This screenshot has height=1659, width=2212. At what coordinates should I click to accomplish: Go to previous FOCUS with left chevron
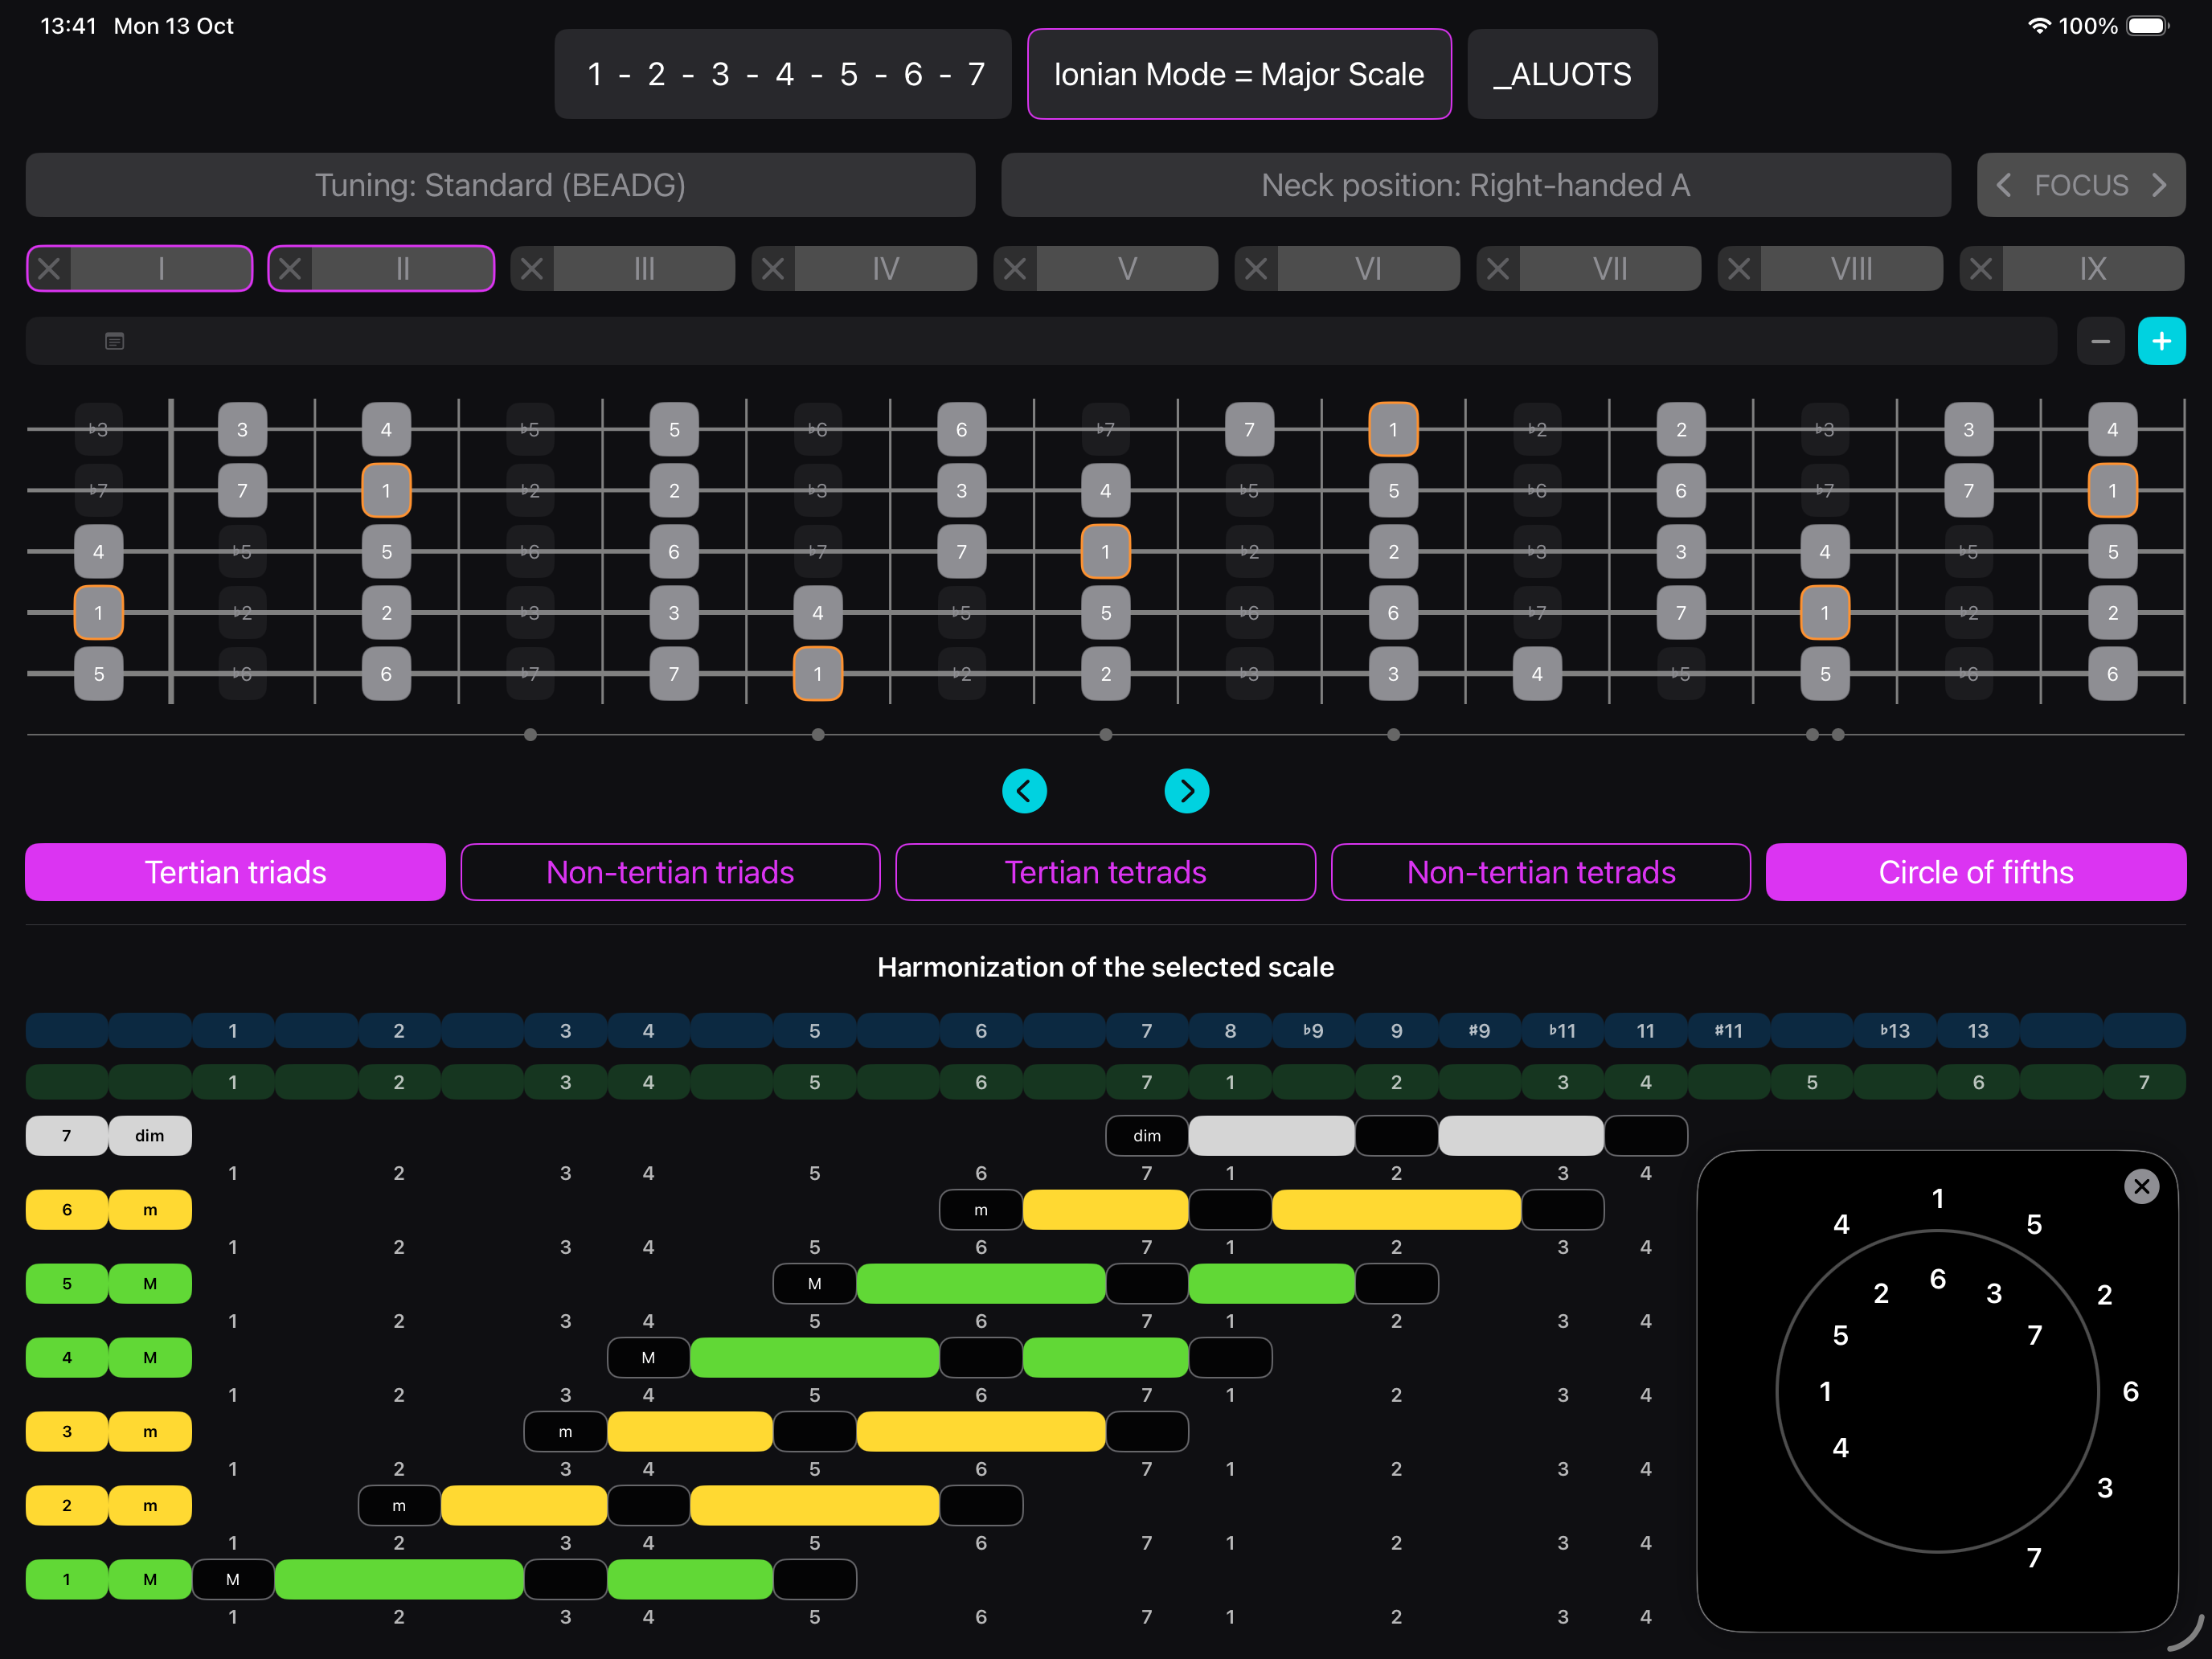point(2003,185)
